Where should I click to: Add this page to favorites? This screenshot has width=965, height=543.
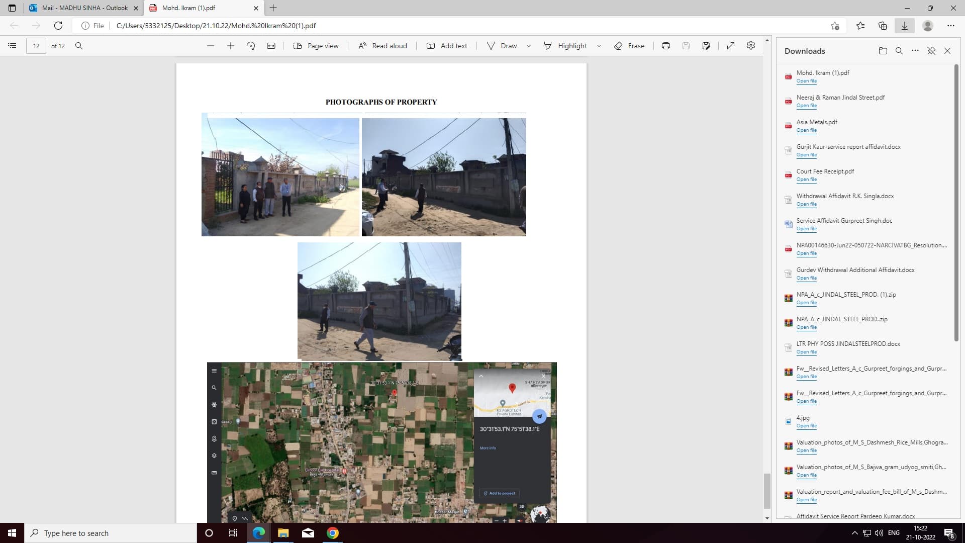[x=835, y=26]
